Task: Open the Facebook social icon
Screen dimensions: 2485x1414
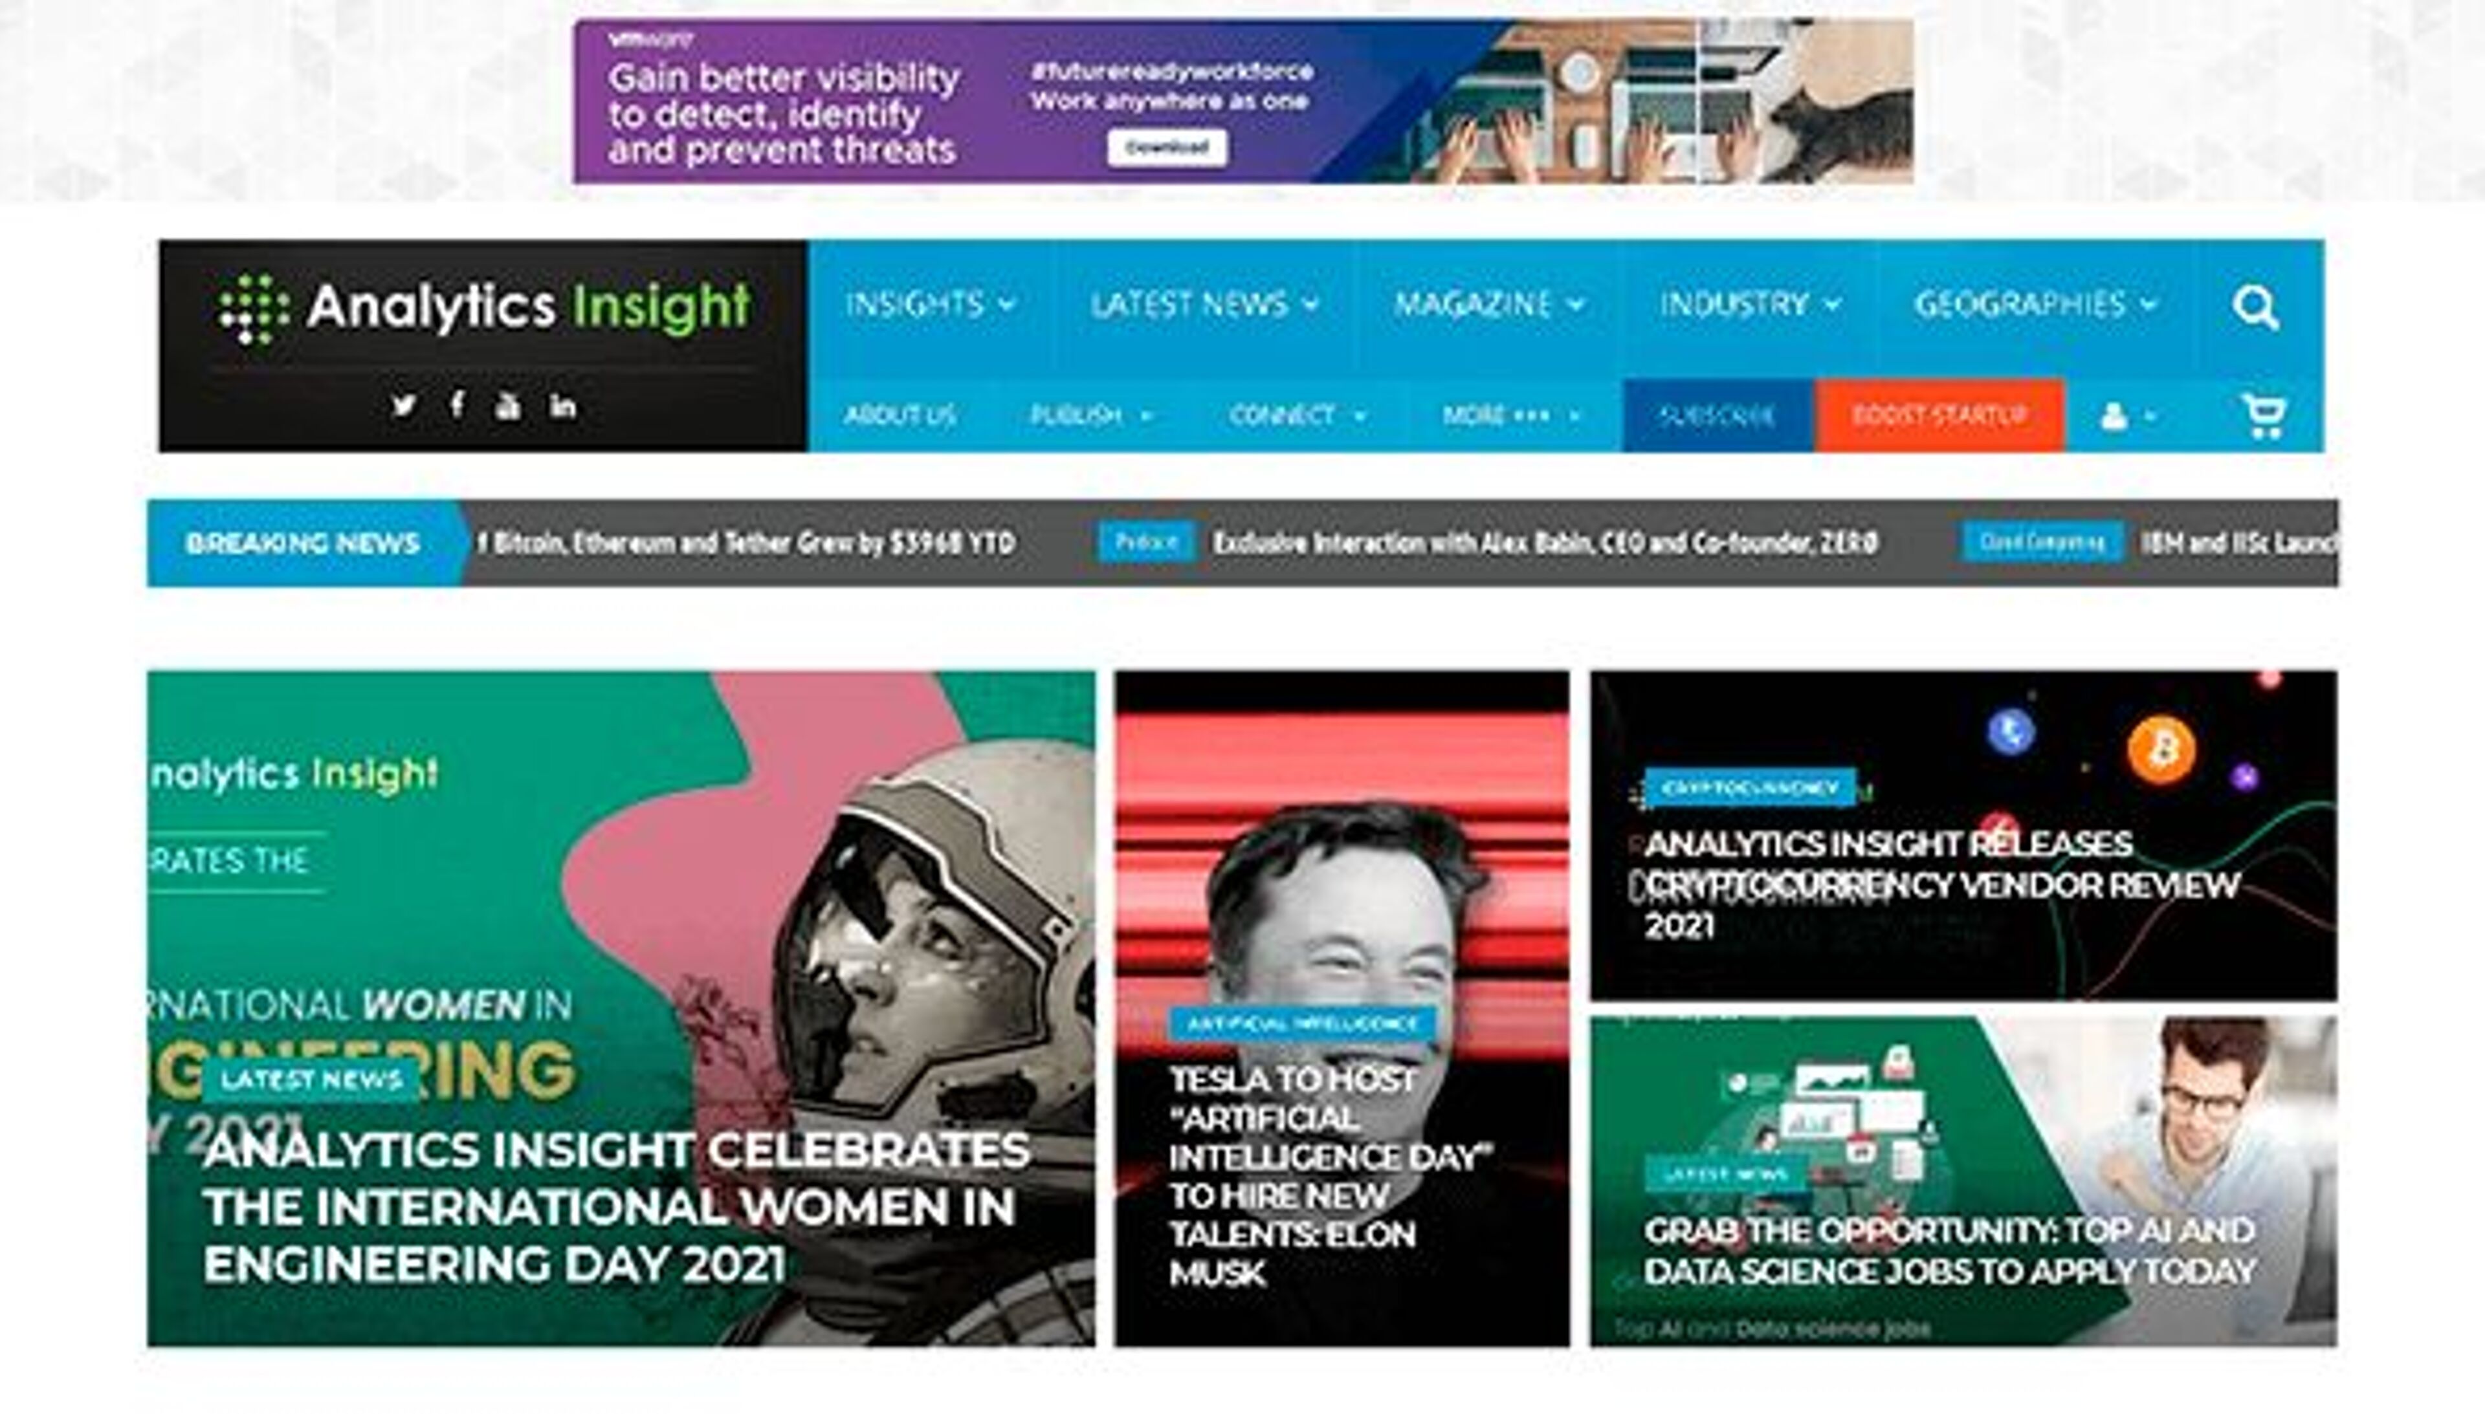Action: 457,405
